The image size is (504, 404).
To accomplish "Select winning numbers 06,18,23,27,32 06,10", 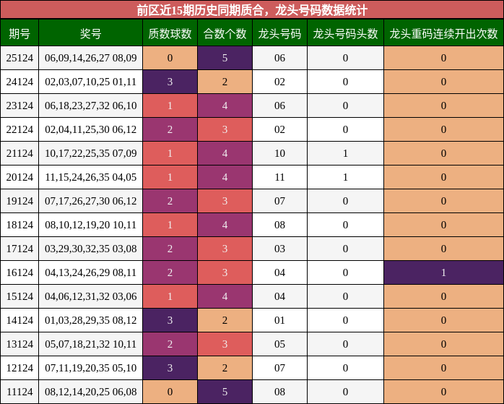I will click(91, 106).
